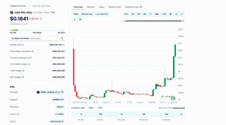Click the left arrow of chart scroller
The image size is (226, 125).
(x=124, y=21)
